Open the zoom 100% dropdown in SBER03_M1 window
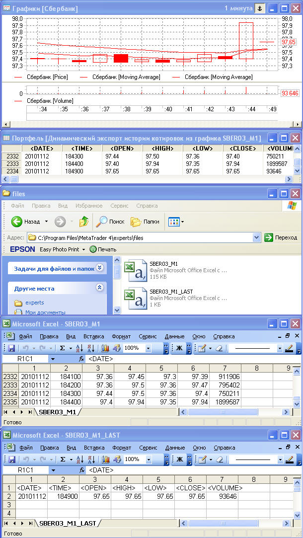The height and width of the screenshot is (538, 303). (x=148, y=348)
